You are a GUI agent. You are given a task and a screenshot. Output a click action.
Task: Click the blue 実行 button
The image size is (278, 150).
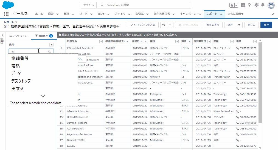point(266,25)
